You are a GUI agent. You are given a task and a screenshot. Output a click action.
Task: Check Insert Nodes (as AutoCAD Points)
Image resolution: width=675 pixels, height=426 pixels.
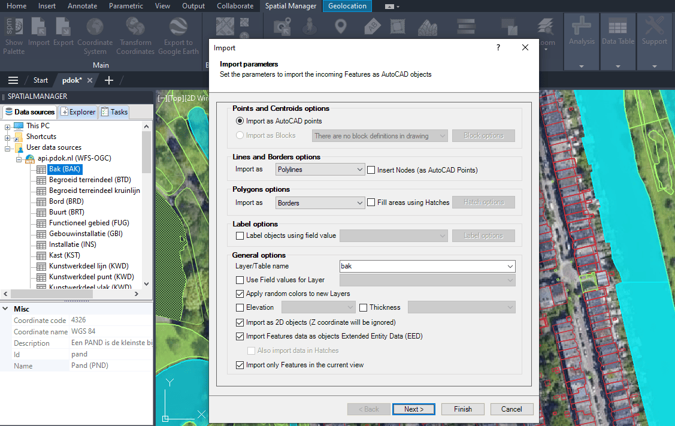(x=371, y=170)
